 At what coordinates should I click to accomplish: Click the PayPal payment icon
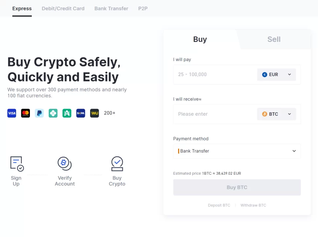pyautogui.click(x=39, y=113)
